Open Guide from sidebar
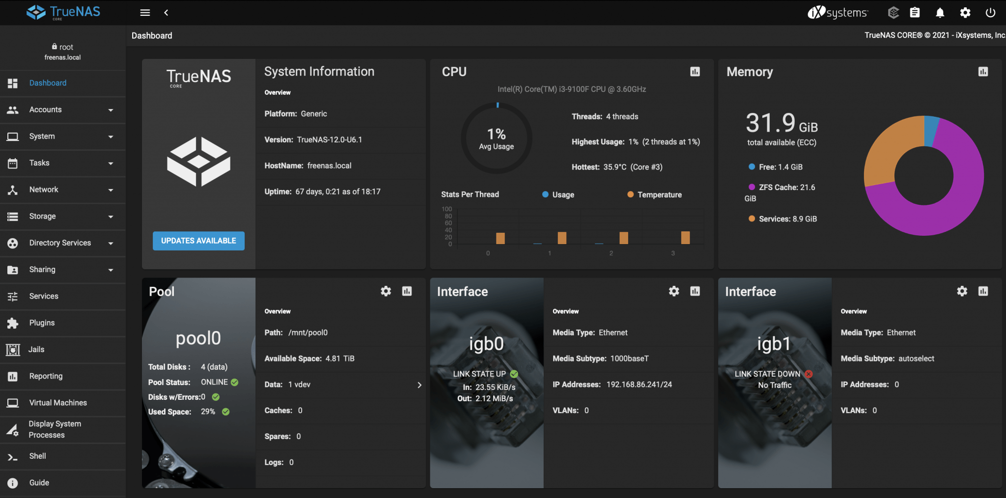 63,483
